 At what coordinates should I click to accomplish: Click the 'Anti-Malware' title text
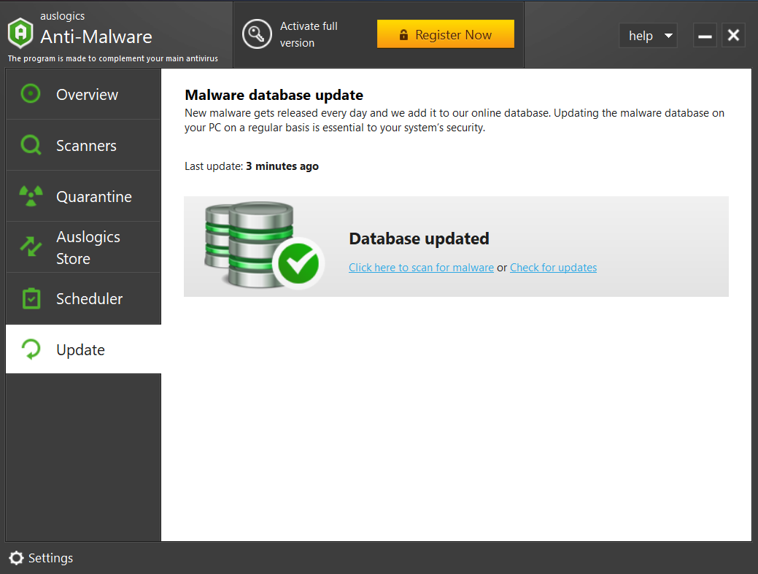tap(96, 36)
